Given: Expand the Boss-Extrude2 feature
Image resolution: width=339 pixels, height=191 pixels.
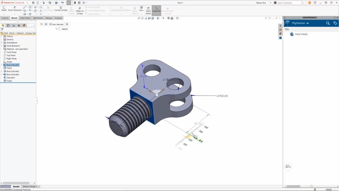Looking at the screenshot, I should (2, 71).
